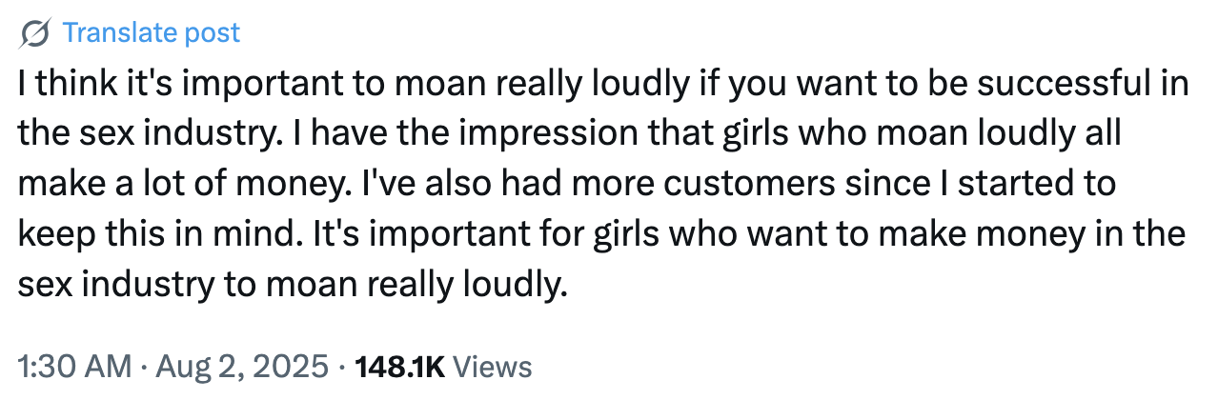The height and width of the screenshot is (400, 1218).
Task: Click the Views label
Action: pos(492,367)
